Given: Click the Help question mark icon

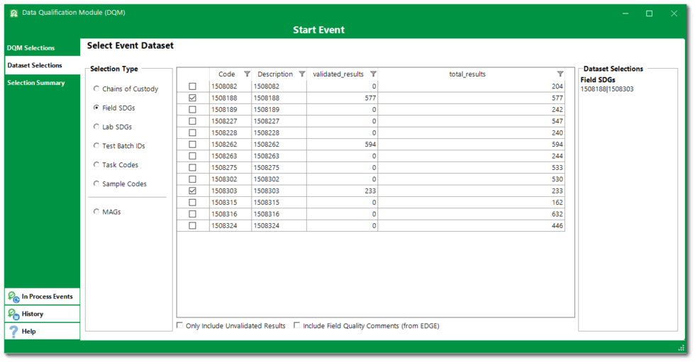Looking at the screenshot, I should [x=13, y=332].
